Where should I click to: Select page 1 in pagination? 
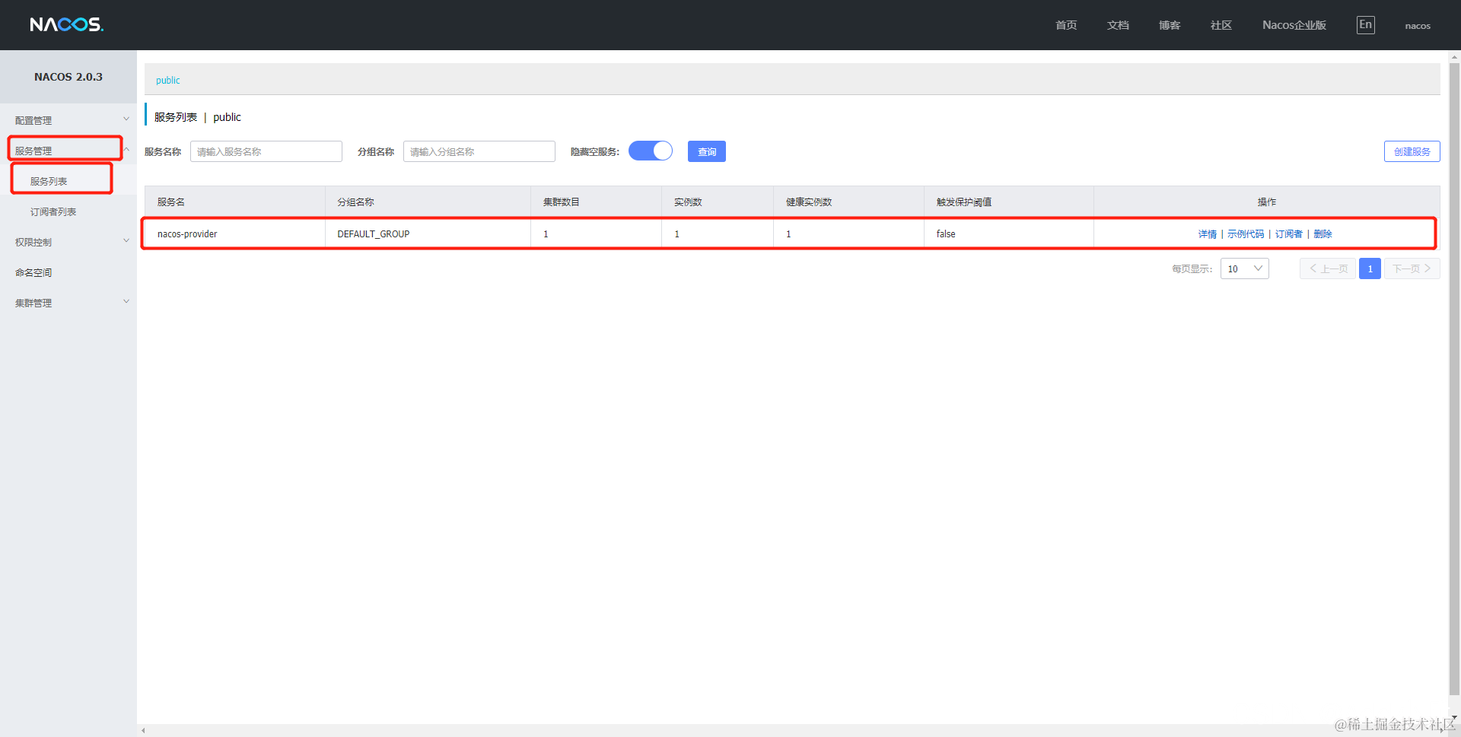[x=1370, y=268]
